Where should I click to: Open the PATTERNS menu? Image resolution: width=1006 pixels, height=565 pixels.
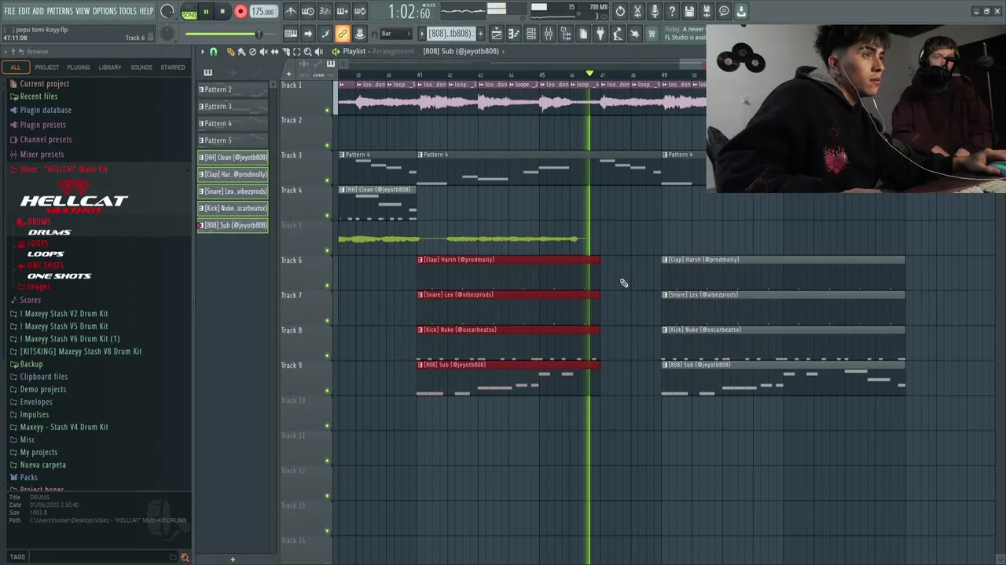pos(60,11)
